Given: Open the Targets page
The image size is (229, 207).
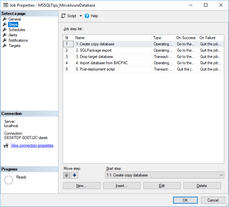Looking at the screenshot, I should point(14,46).
